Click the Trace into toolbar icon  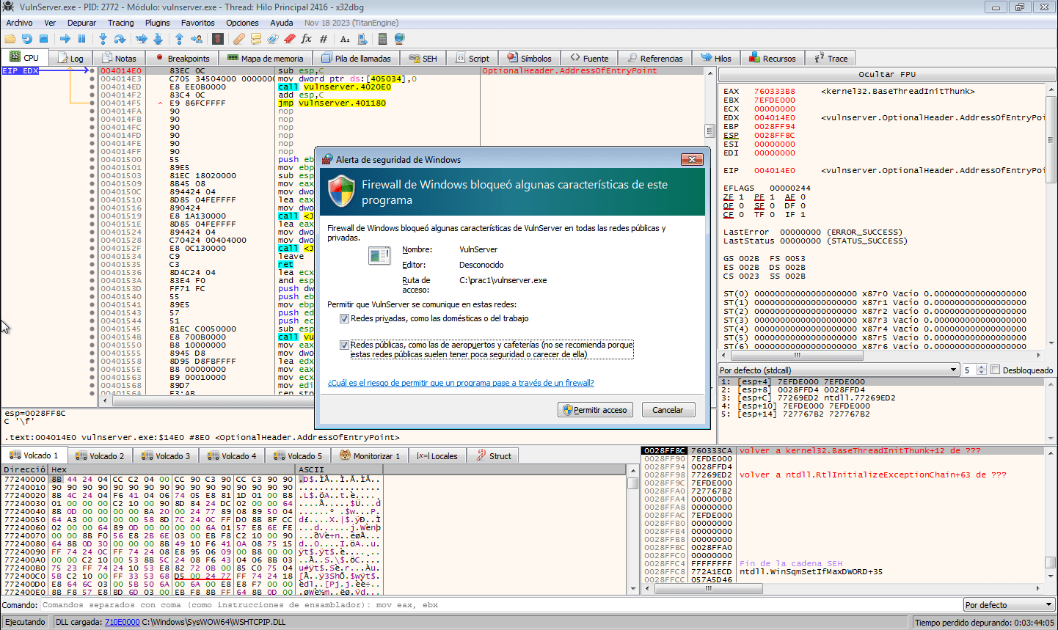point(142,39)
